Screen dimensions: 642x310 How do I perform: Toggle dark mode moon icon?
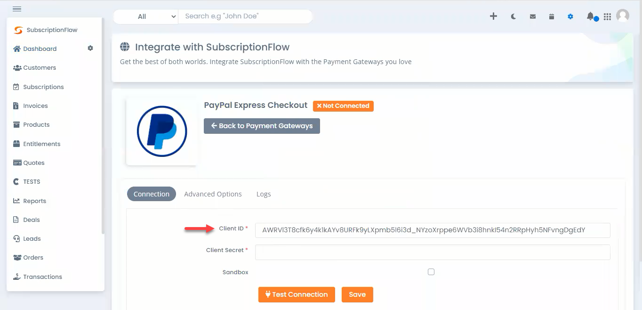click(514, 16)
